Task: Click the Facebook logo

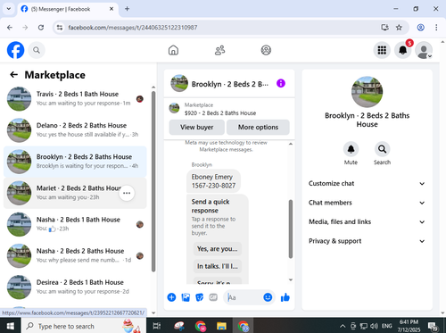Action: pos(15,50)
